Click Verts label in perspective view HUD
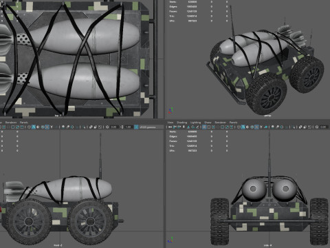Viewport: 330px width, 248px height. point(173,2)
